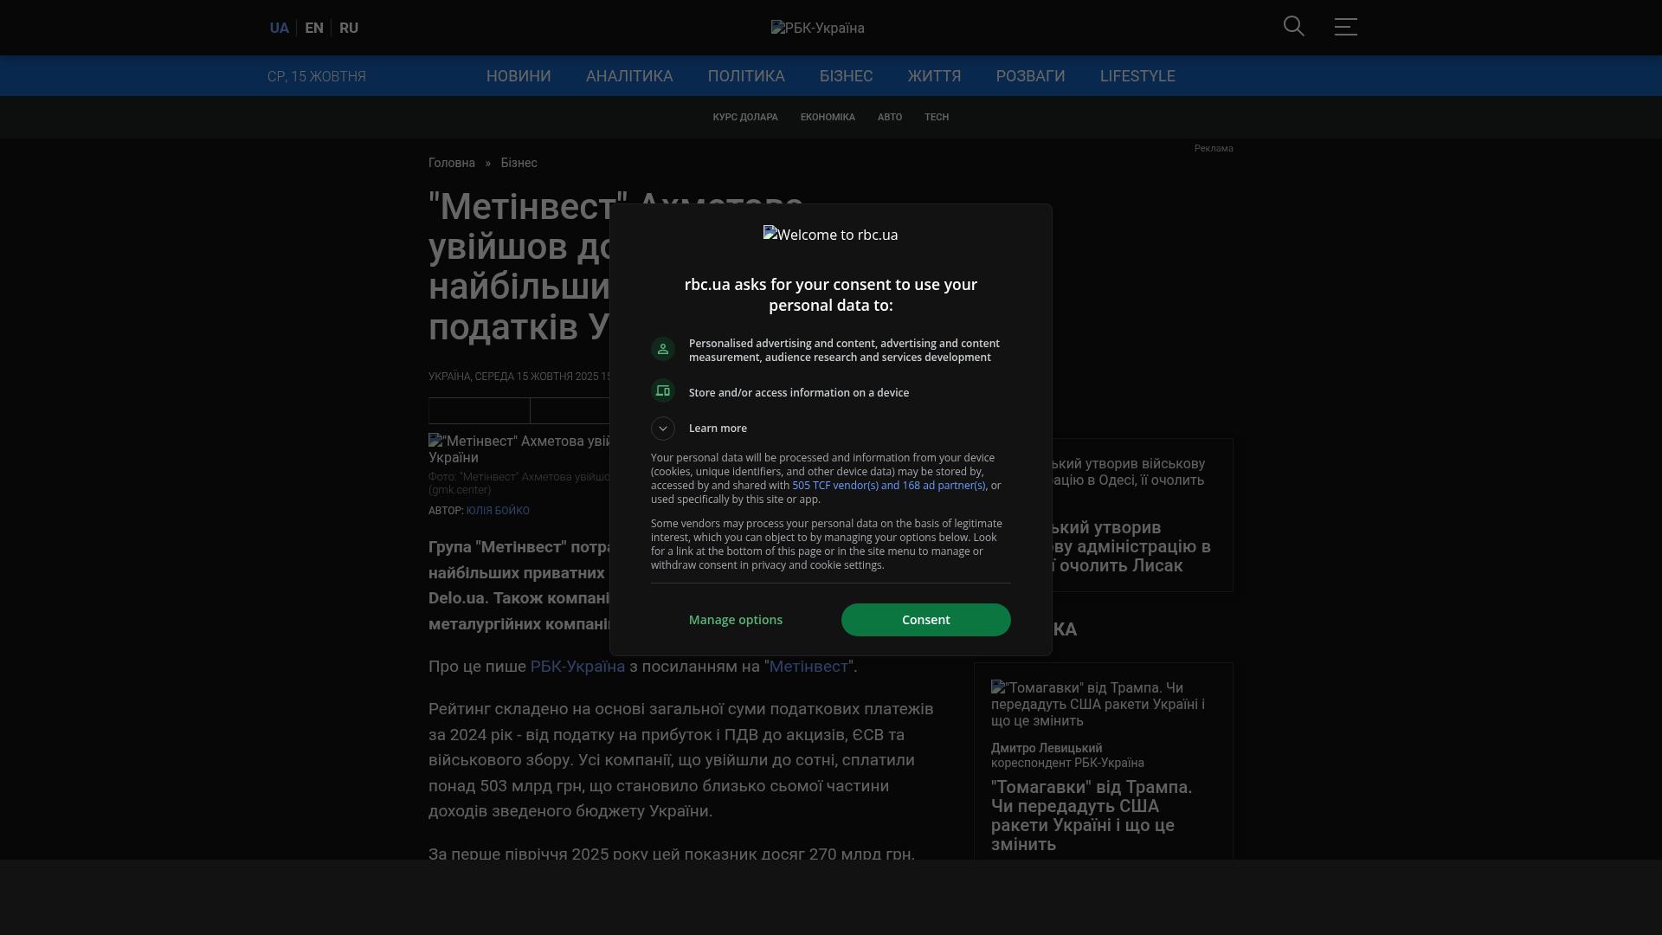Expand the Learn more chevron

pyautogui.click(x=663, y=429)
